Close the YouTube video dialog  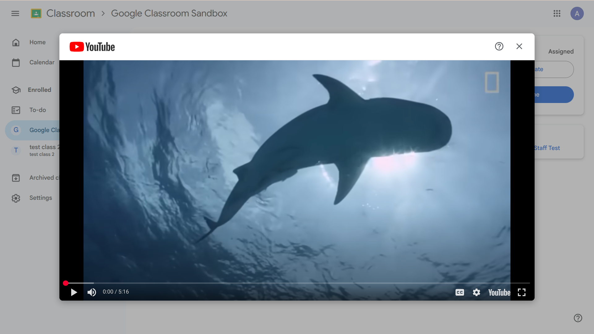pyautogui.click(x=519, y=46)
